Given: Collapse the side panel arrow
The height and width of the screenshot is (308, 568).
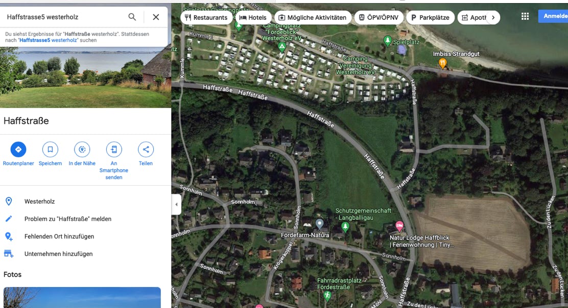Looking at the screenshot, I should point(176,204).
